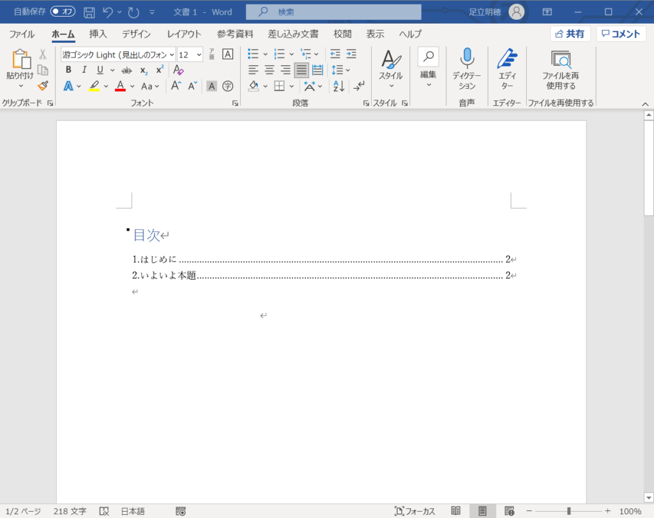Open the 参考資料 (References) tab
The width and height of the screenshot is (654, 518).
click(x=235, y=34)
